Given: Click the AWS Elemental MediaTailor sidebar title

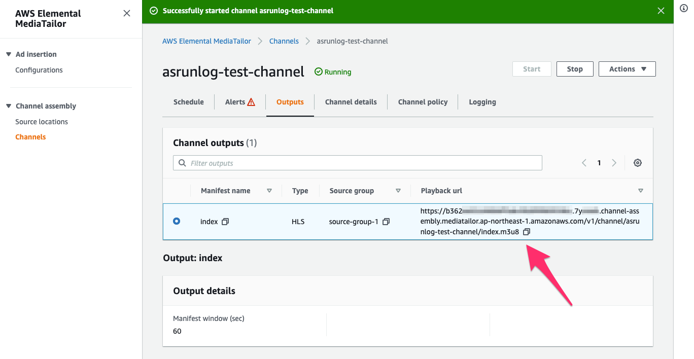Looking at the screenshot, I should point(48,18).
